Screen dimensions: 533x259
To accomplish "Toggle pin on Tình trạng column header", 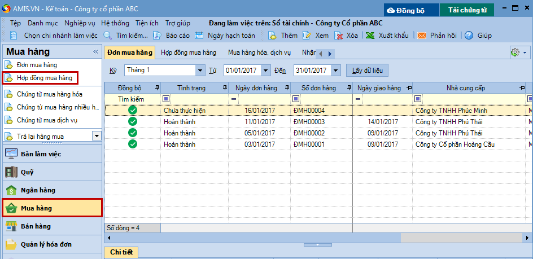I will pyautogui.click(x=225, y=88).
